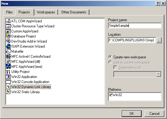Choose "Custom AppWizard" list text
The image size is (167, 119).
pos(25,31)
